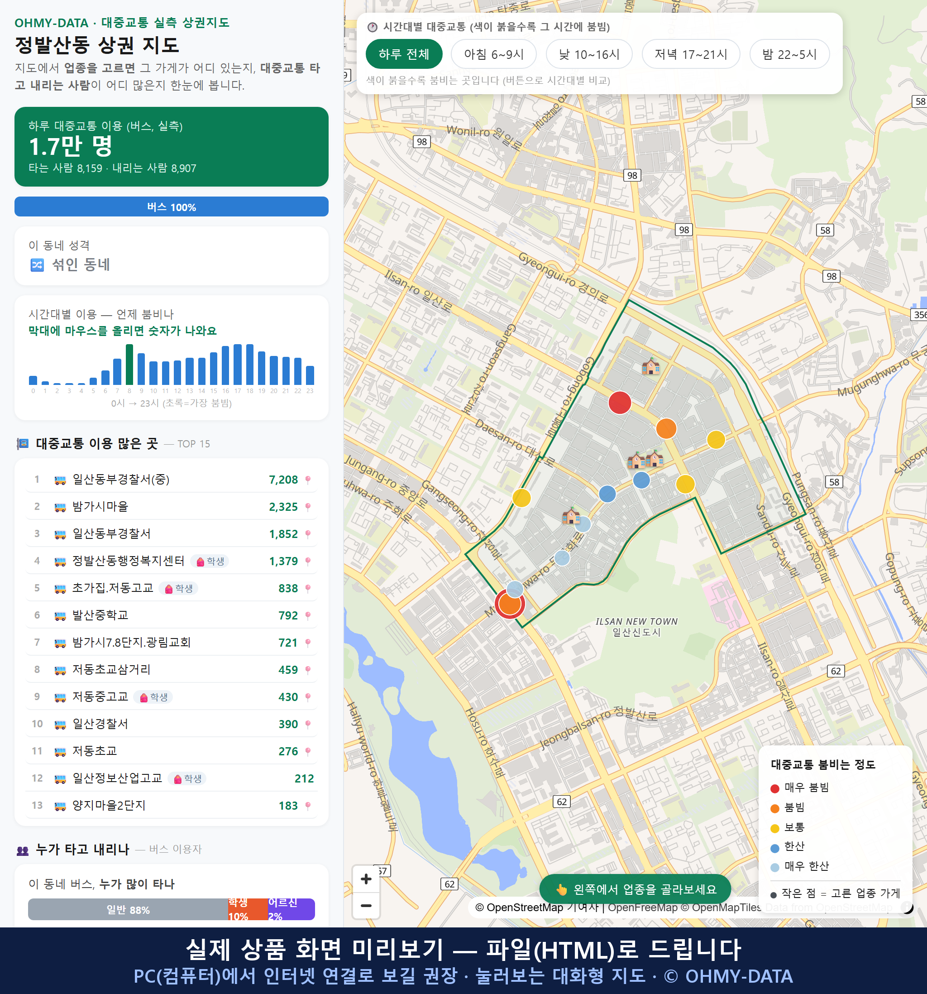Zoom out with the minus button
Image resolution: width=927 pixels, height=994 pixels.
[366, 906]
